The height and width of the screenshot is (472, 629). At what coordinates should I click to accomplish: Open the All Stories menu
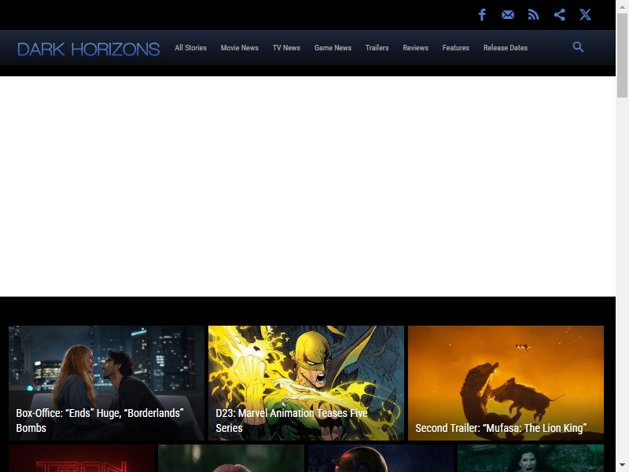coord(190,48)
